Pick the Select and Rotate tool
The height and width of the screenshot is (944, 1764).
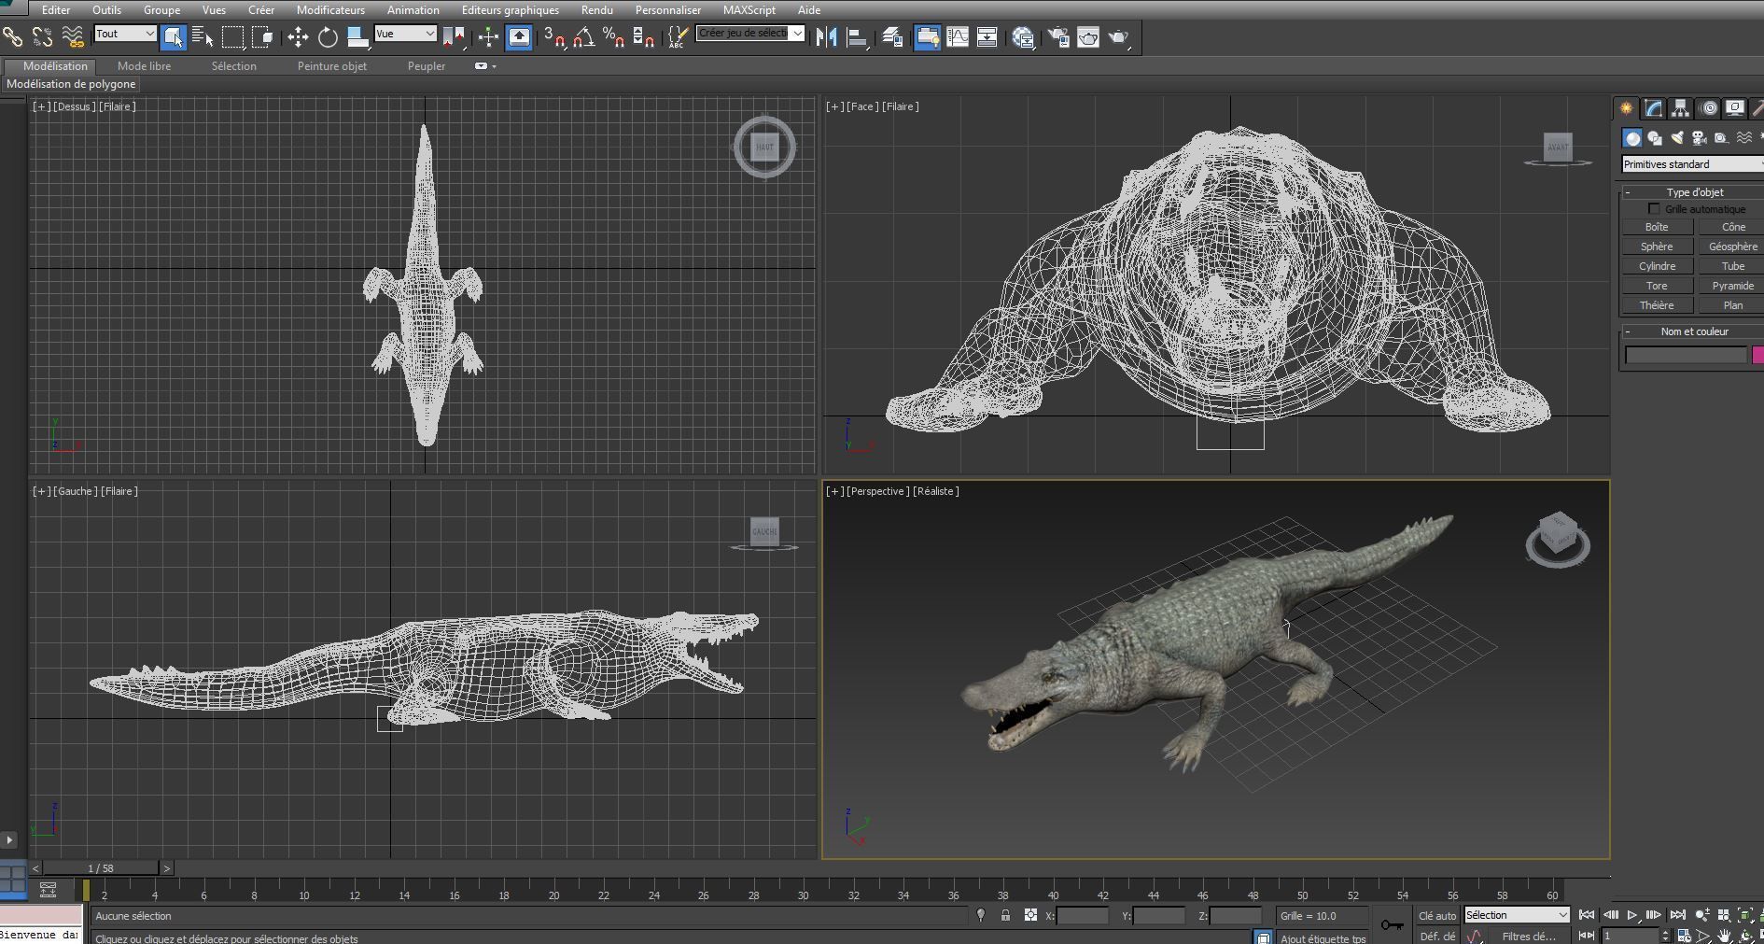(x=328, y=37)
